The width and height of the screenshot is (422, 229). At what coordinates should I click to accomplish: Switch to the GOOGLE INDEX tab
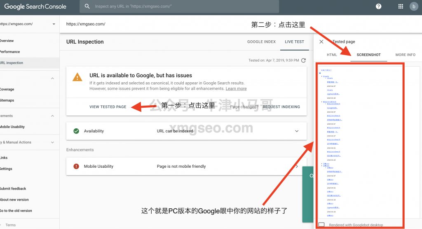[261, 42]
